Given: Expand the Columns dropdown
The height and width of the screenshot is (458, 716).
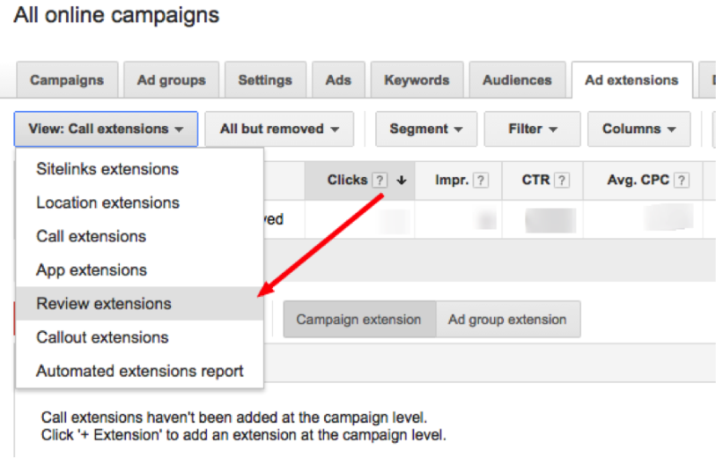Looking at the screenshot, I should click(639, 129).
